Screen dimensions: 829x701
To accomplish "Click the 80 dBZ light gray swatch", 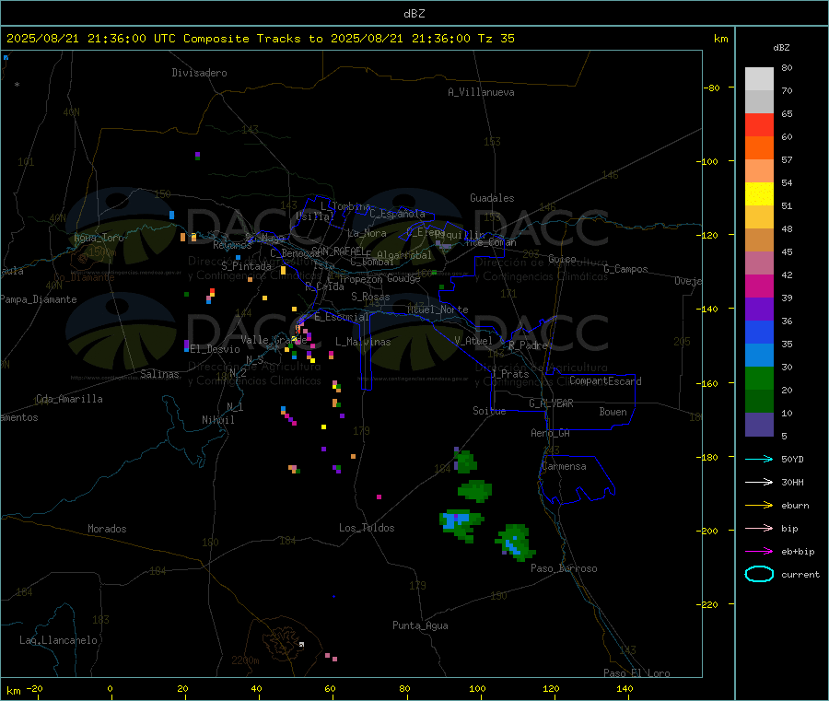I will tap(759, 79).
